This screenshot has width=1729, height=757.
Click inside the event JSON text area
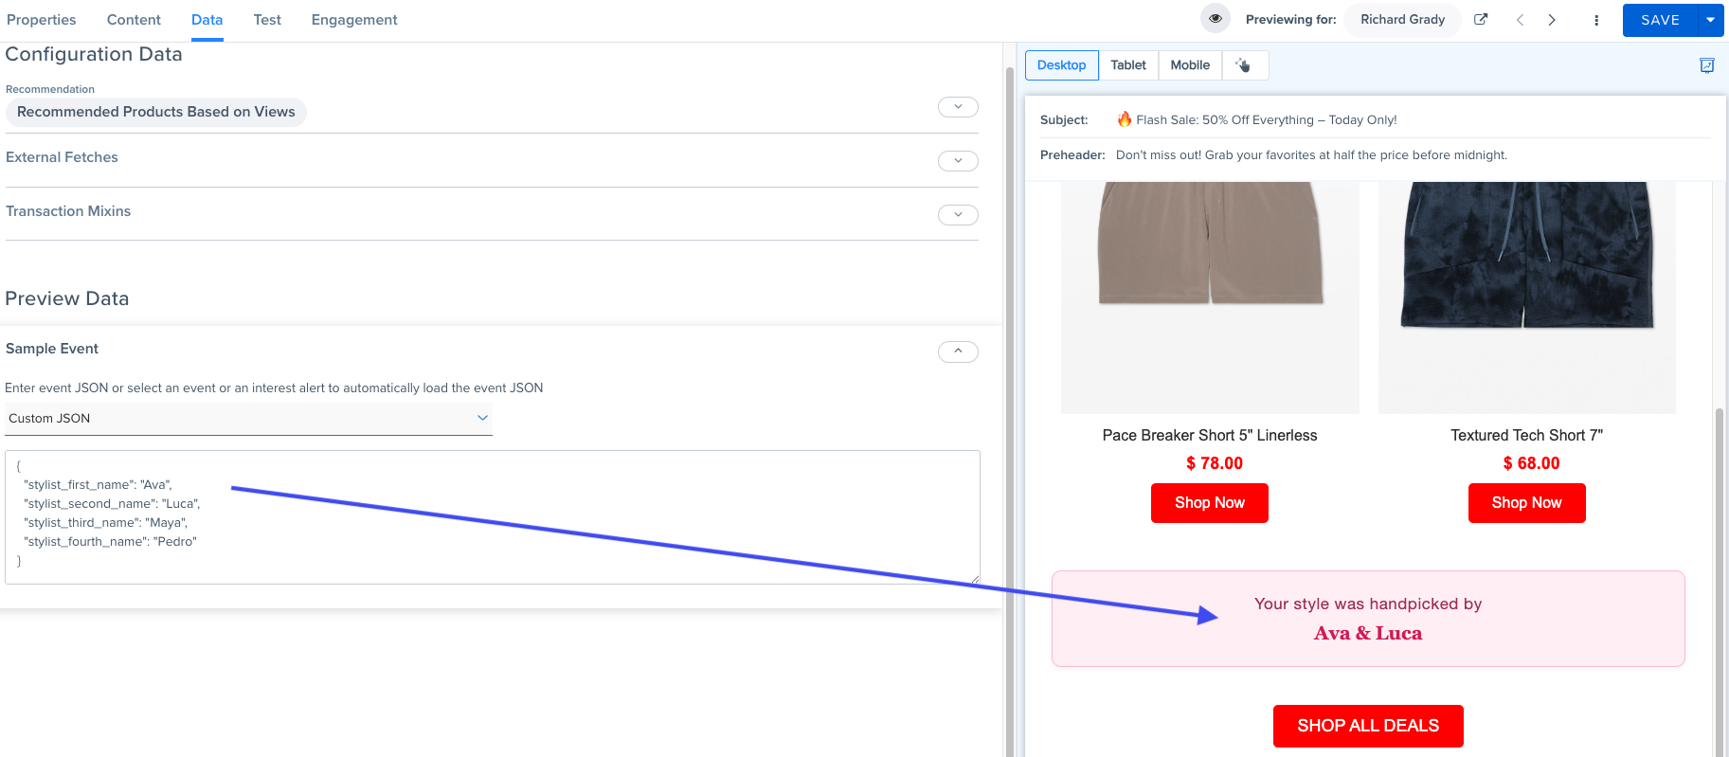[x=493, y=517]
